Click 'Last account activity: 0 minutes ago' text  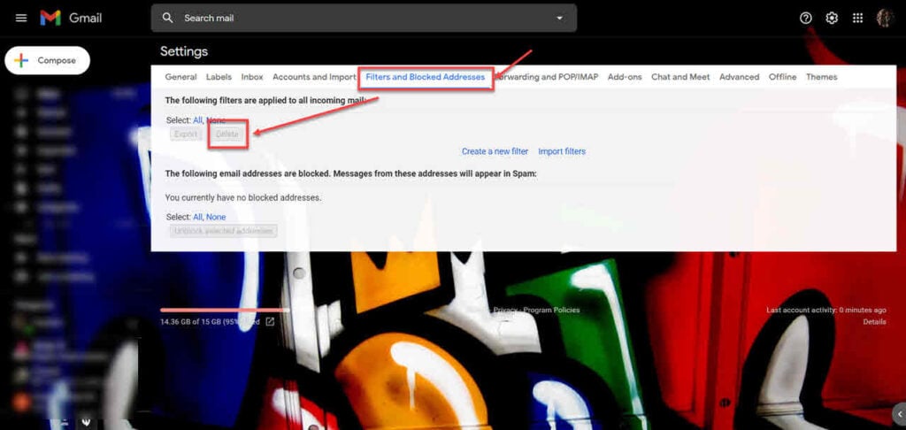click(826, 311)
